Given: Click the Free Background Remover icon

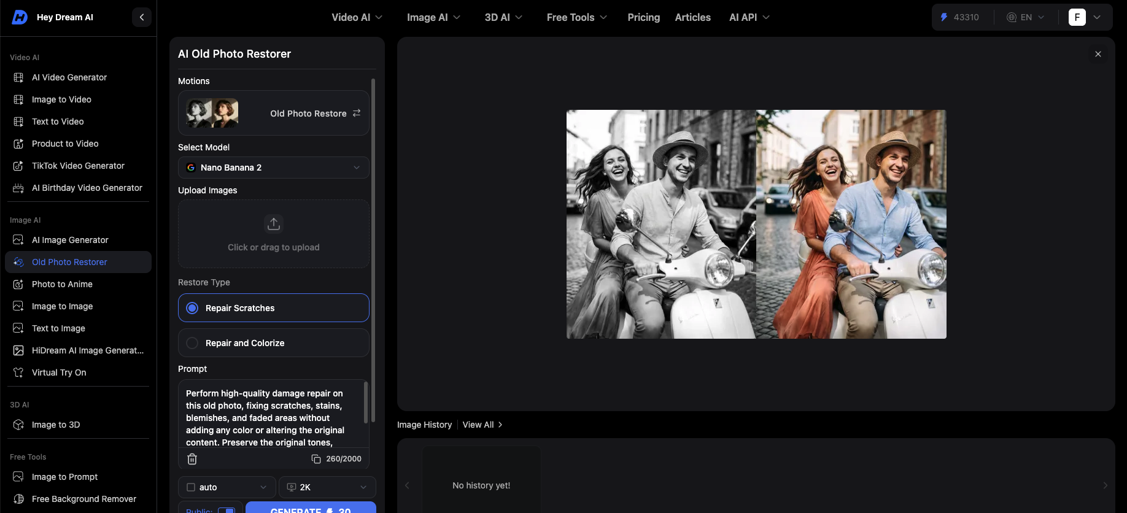Looking at the screenshot, I should 18,499.
